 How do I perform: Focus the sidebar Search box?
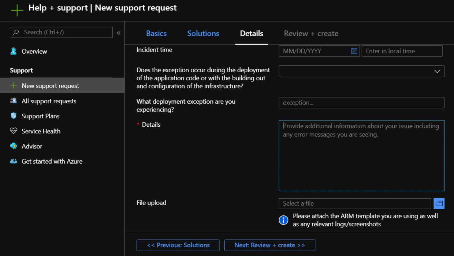[x=66, y=33]
